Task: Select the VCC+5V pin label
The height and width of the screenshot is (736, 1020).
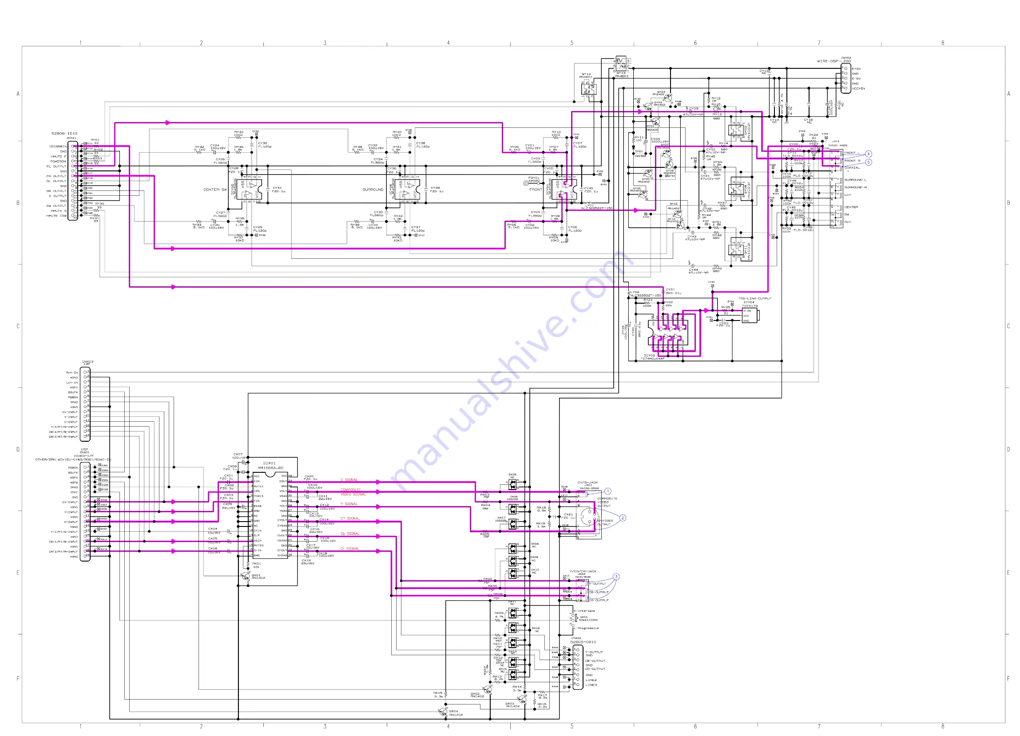Action: [858, 89]
